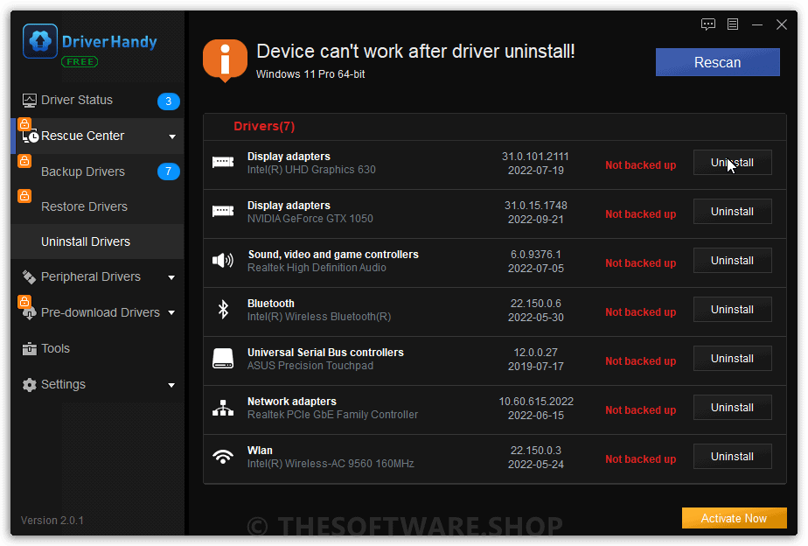Minimize the Driver Handy window
This screenshot has height=546, width=808.
(757, 24)
